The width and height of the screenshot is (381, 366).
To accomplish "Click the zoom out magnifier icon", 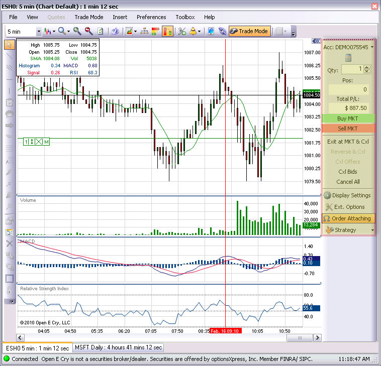I will click(x=88, y=31).
